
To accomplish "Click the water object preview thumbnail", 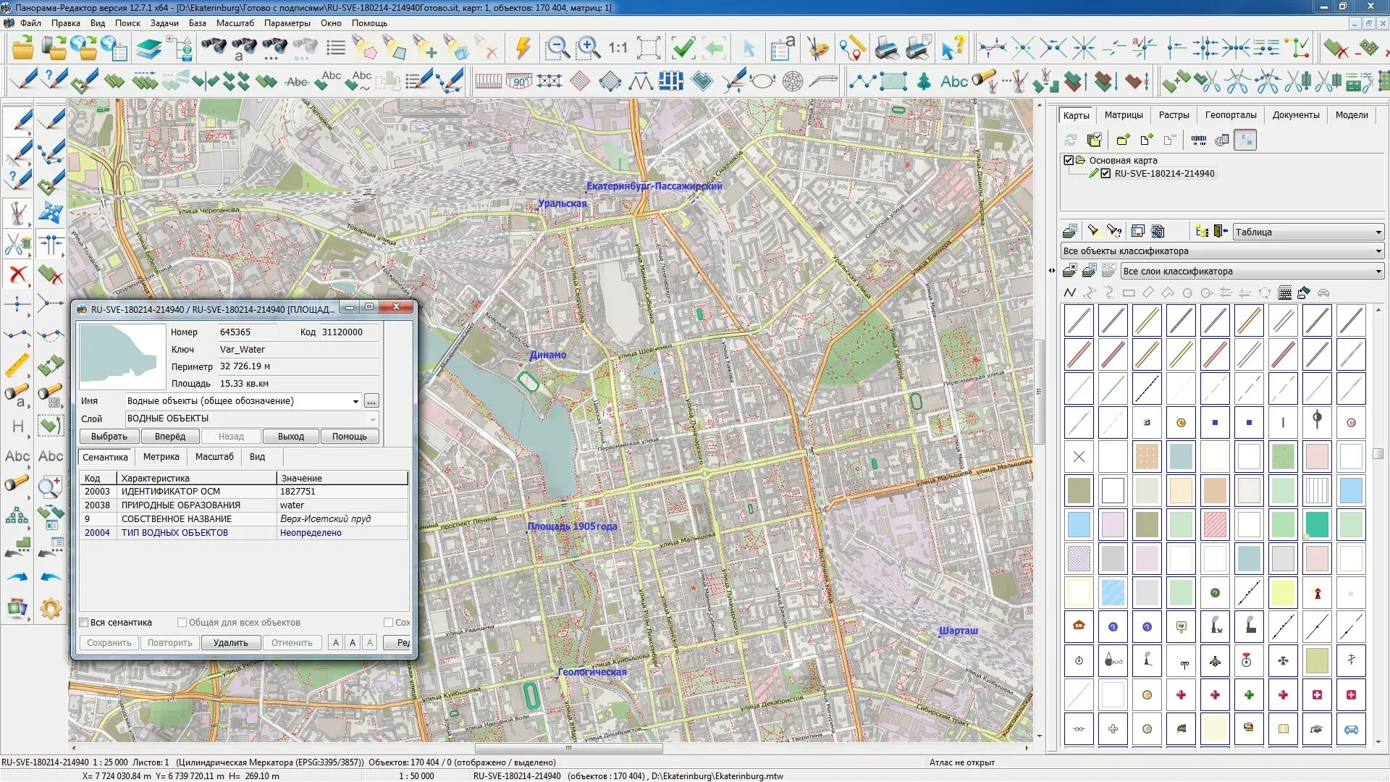I will [x=122, y=356].
